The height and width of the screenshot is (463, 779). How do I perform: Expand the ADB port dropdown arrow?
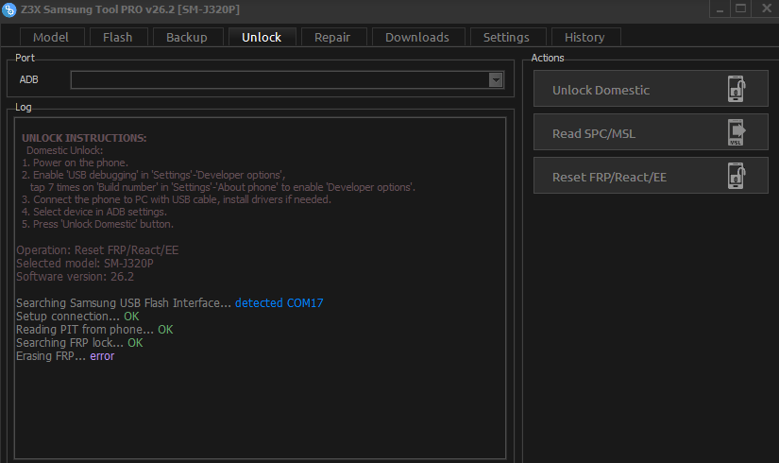point(496,79)
